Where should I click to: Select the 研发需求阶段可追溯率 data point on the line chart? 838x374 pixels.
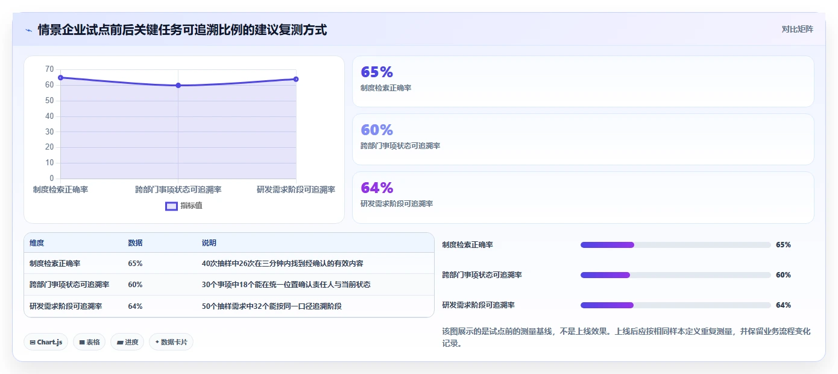tap(296, 79)
